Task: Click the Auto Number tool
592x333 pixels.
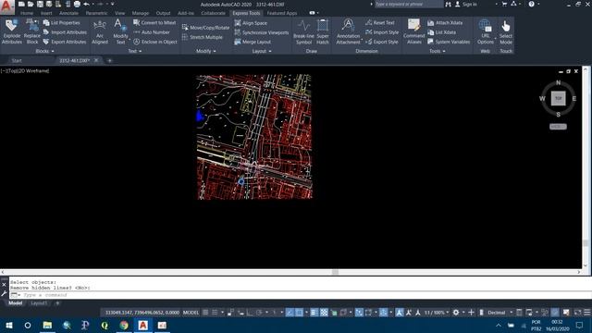Action: click(152, 32)
